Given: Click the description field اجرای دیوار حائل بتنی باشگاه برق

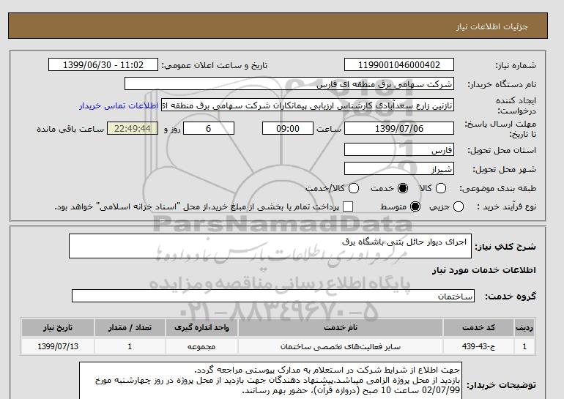Looking at the screenshot, I should pos(270,246).
